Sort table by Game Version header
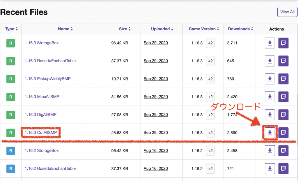Image resolution: width=298 pixels, height=181 pixels. [x=204, y=29]
